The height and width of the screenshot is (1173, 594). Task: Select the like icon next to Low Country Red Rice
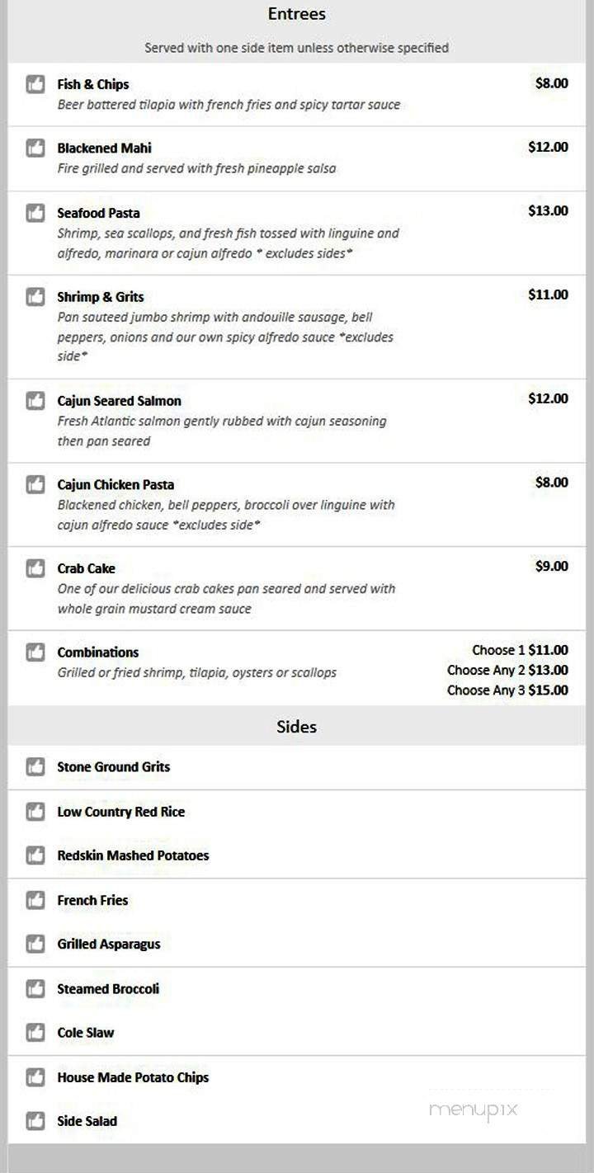35,812
